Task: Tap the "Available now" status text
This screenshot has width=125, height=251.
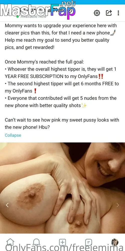Action: [33, 16]
